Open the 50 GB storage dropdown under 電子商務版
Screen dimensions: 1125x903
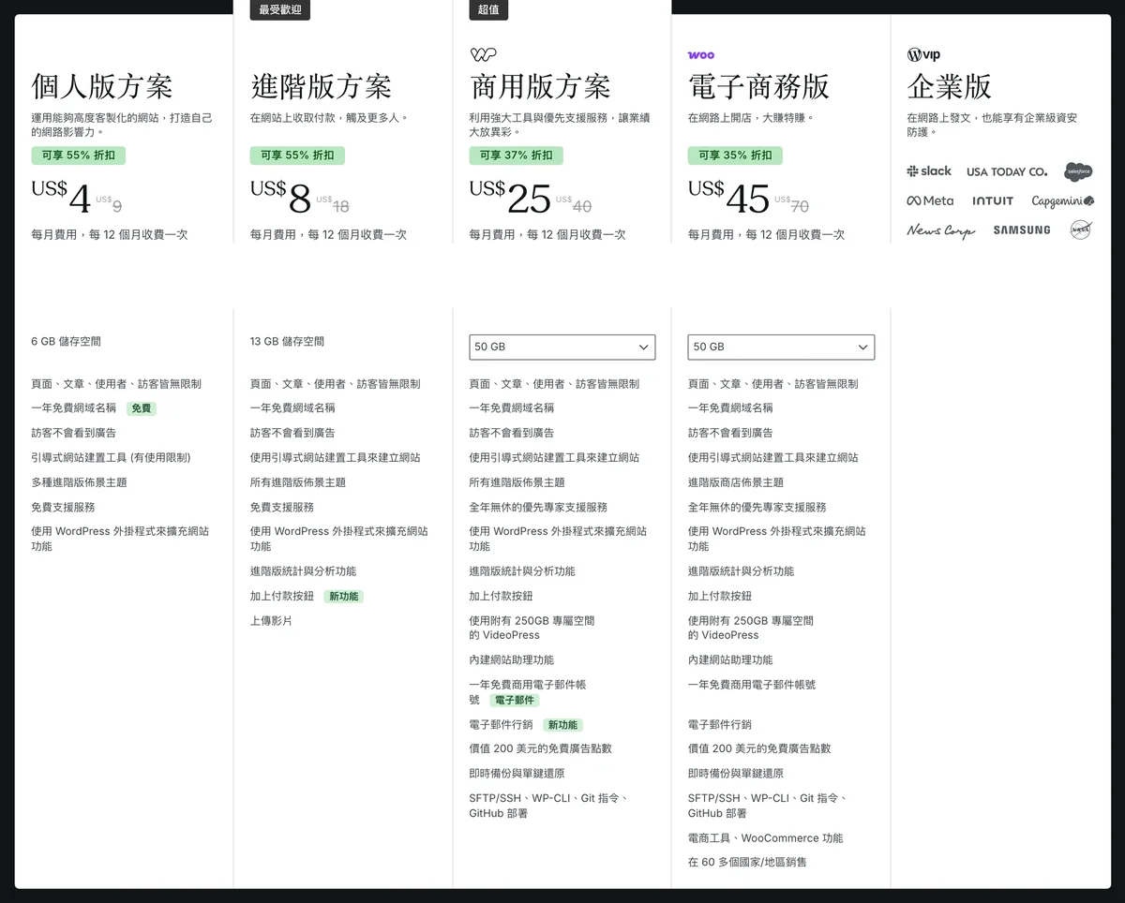pyautogui.click(x=781, y=347)
